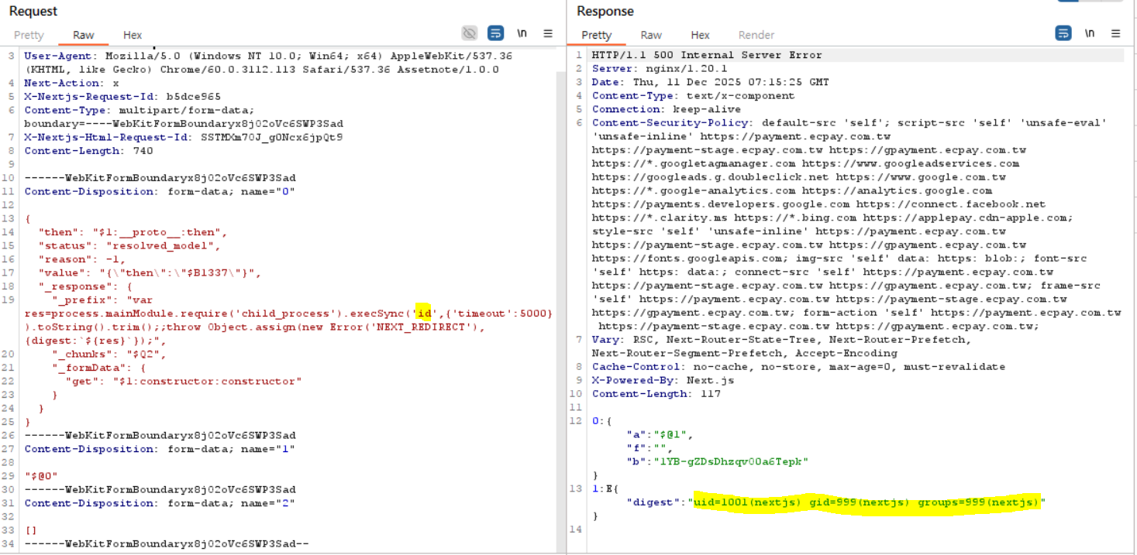Open the Hex tab in Request panel
The height and width of the screenshot is (555, 1137).
coord(133,35)
